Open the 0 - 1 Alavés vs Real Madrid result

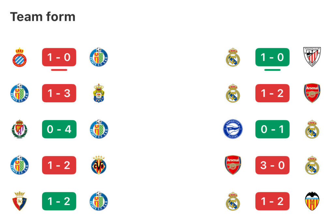tap(272, 129)
